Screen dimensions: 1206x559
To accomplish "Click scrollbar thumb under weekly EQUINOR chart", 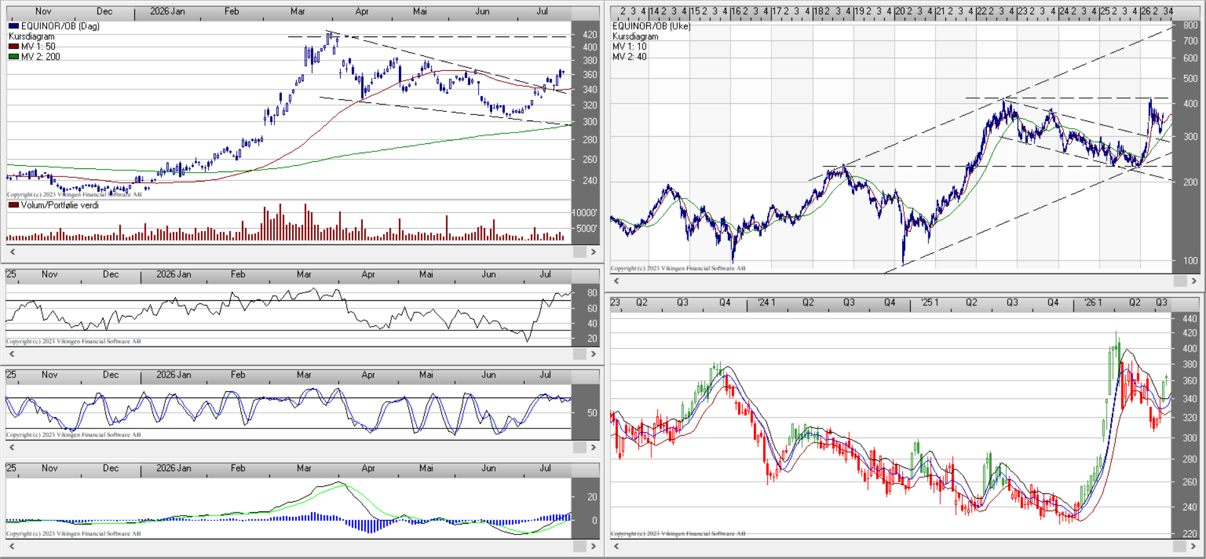I will (1180, 281).
